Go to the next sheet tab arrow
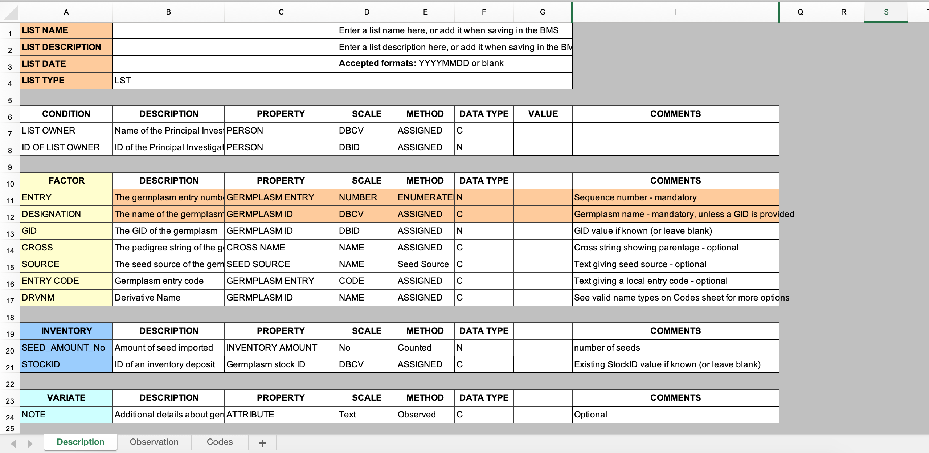This screenshot has width=929, height=453. click(30, 444)
